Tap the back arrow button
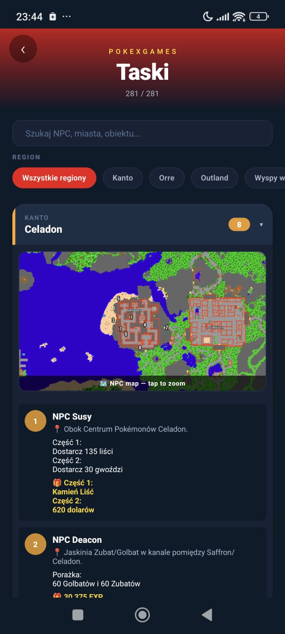The width and height of the screenshot is (285, 634). (23, 49)
